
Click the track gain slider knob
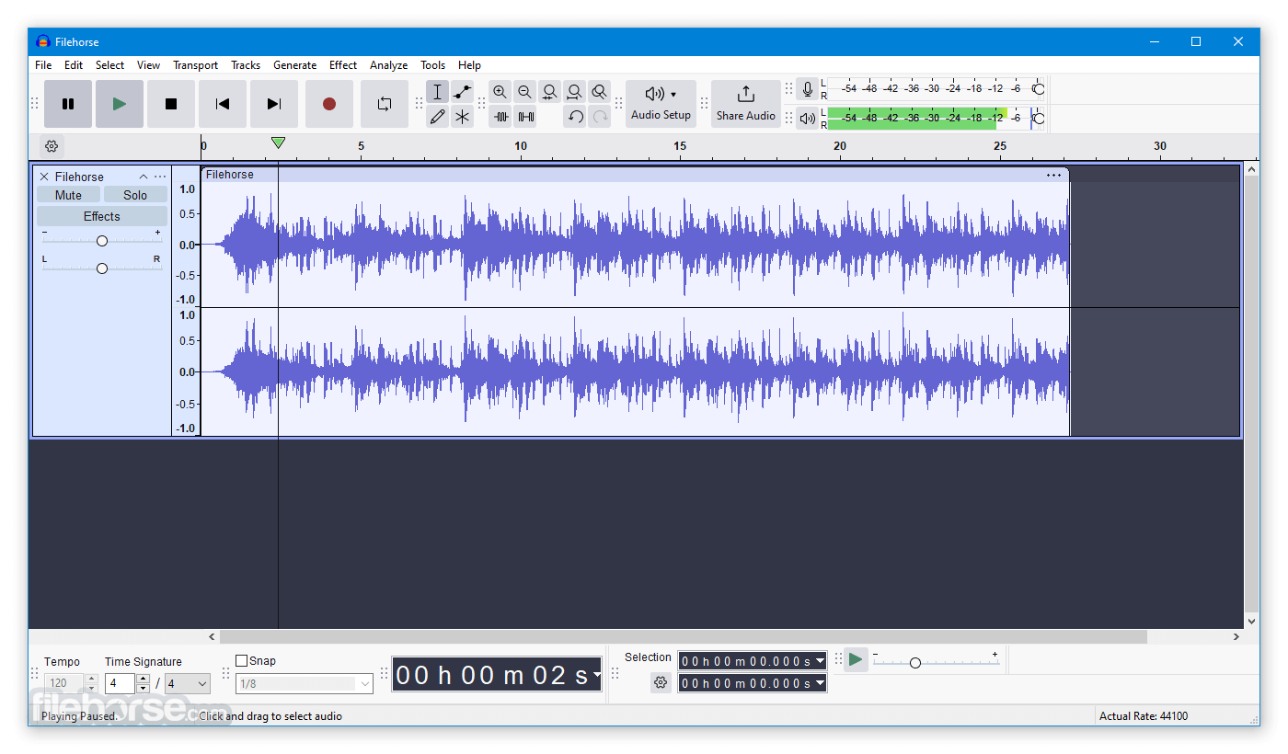[102, 241]
